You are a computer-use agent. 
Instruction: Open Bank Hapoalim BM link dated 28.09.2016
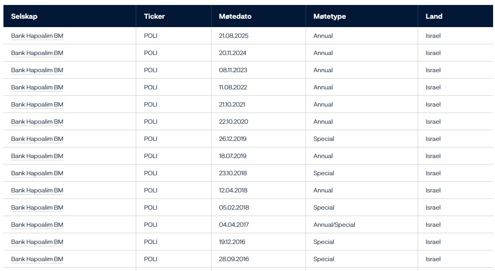[37, 259]
